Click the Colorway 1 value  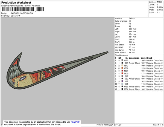coord(15,16)
